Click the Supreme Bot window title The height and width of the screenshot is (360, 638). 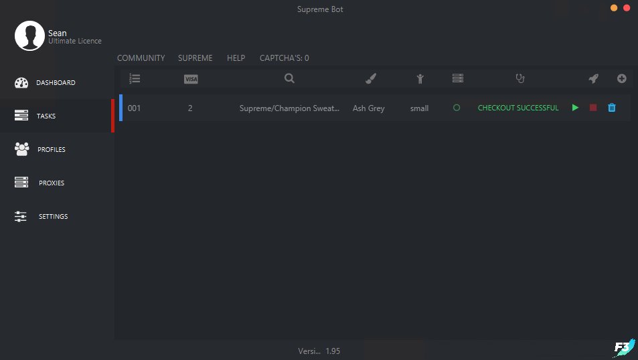pos(320,9)
